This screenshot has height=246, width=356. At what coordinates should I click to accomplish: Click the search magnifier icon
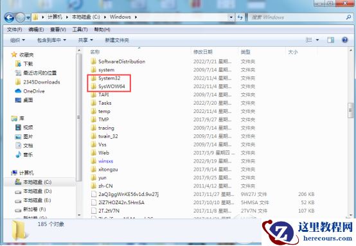348,17
